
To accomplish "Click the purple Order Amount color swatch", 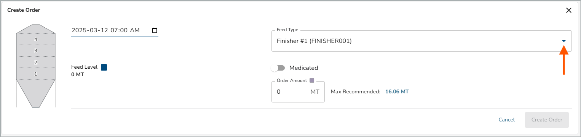I will (x=312, y=80).
